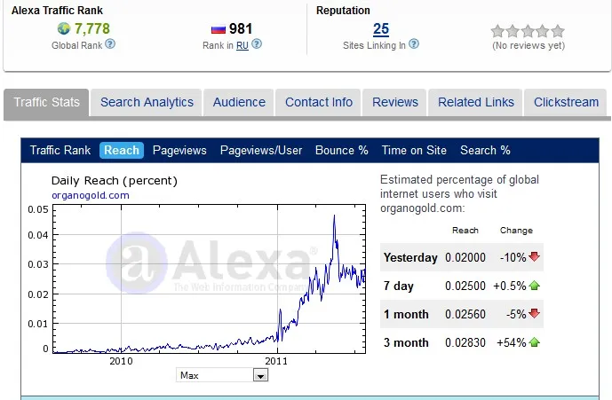Click the third review star
Viewport: 612px width, 400px height.
(528, 31)
